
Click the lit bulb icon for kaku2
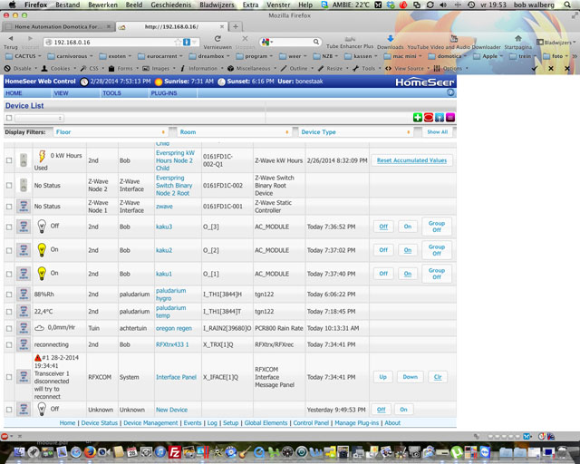click(42, 250)
